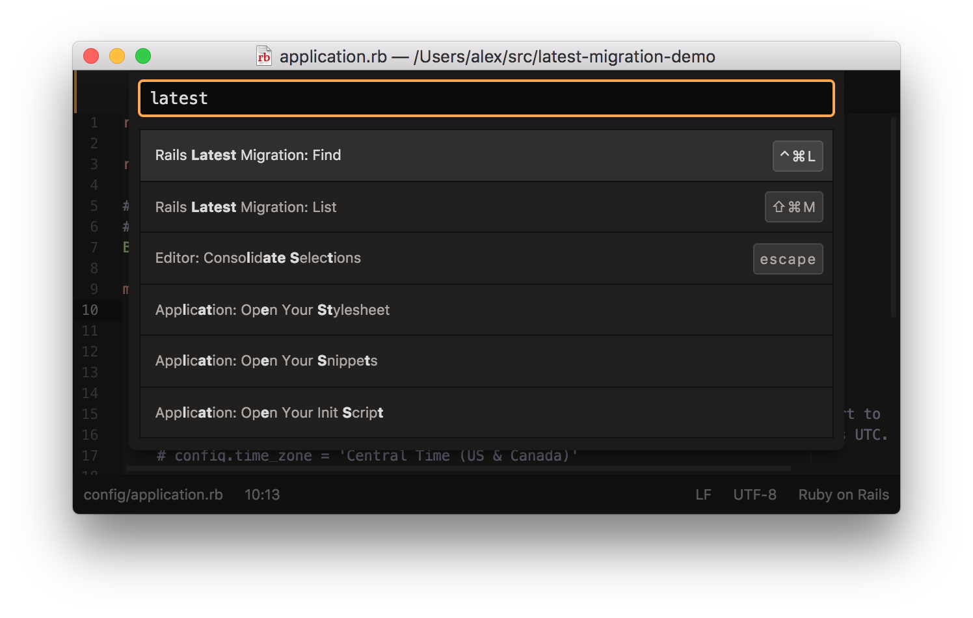Select Editor: Consolidate Selections command

[486, 258]
